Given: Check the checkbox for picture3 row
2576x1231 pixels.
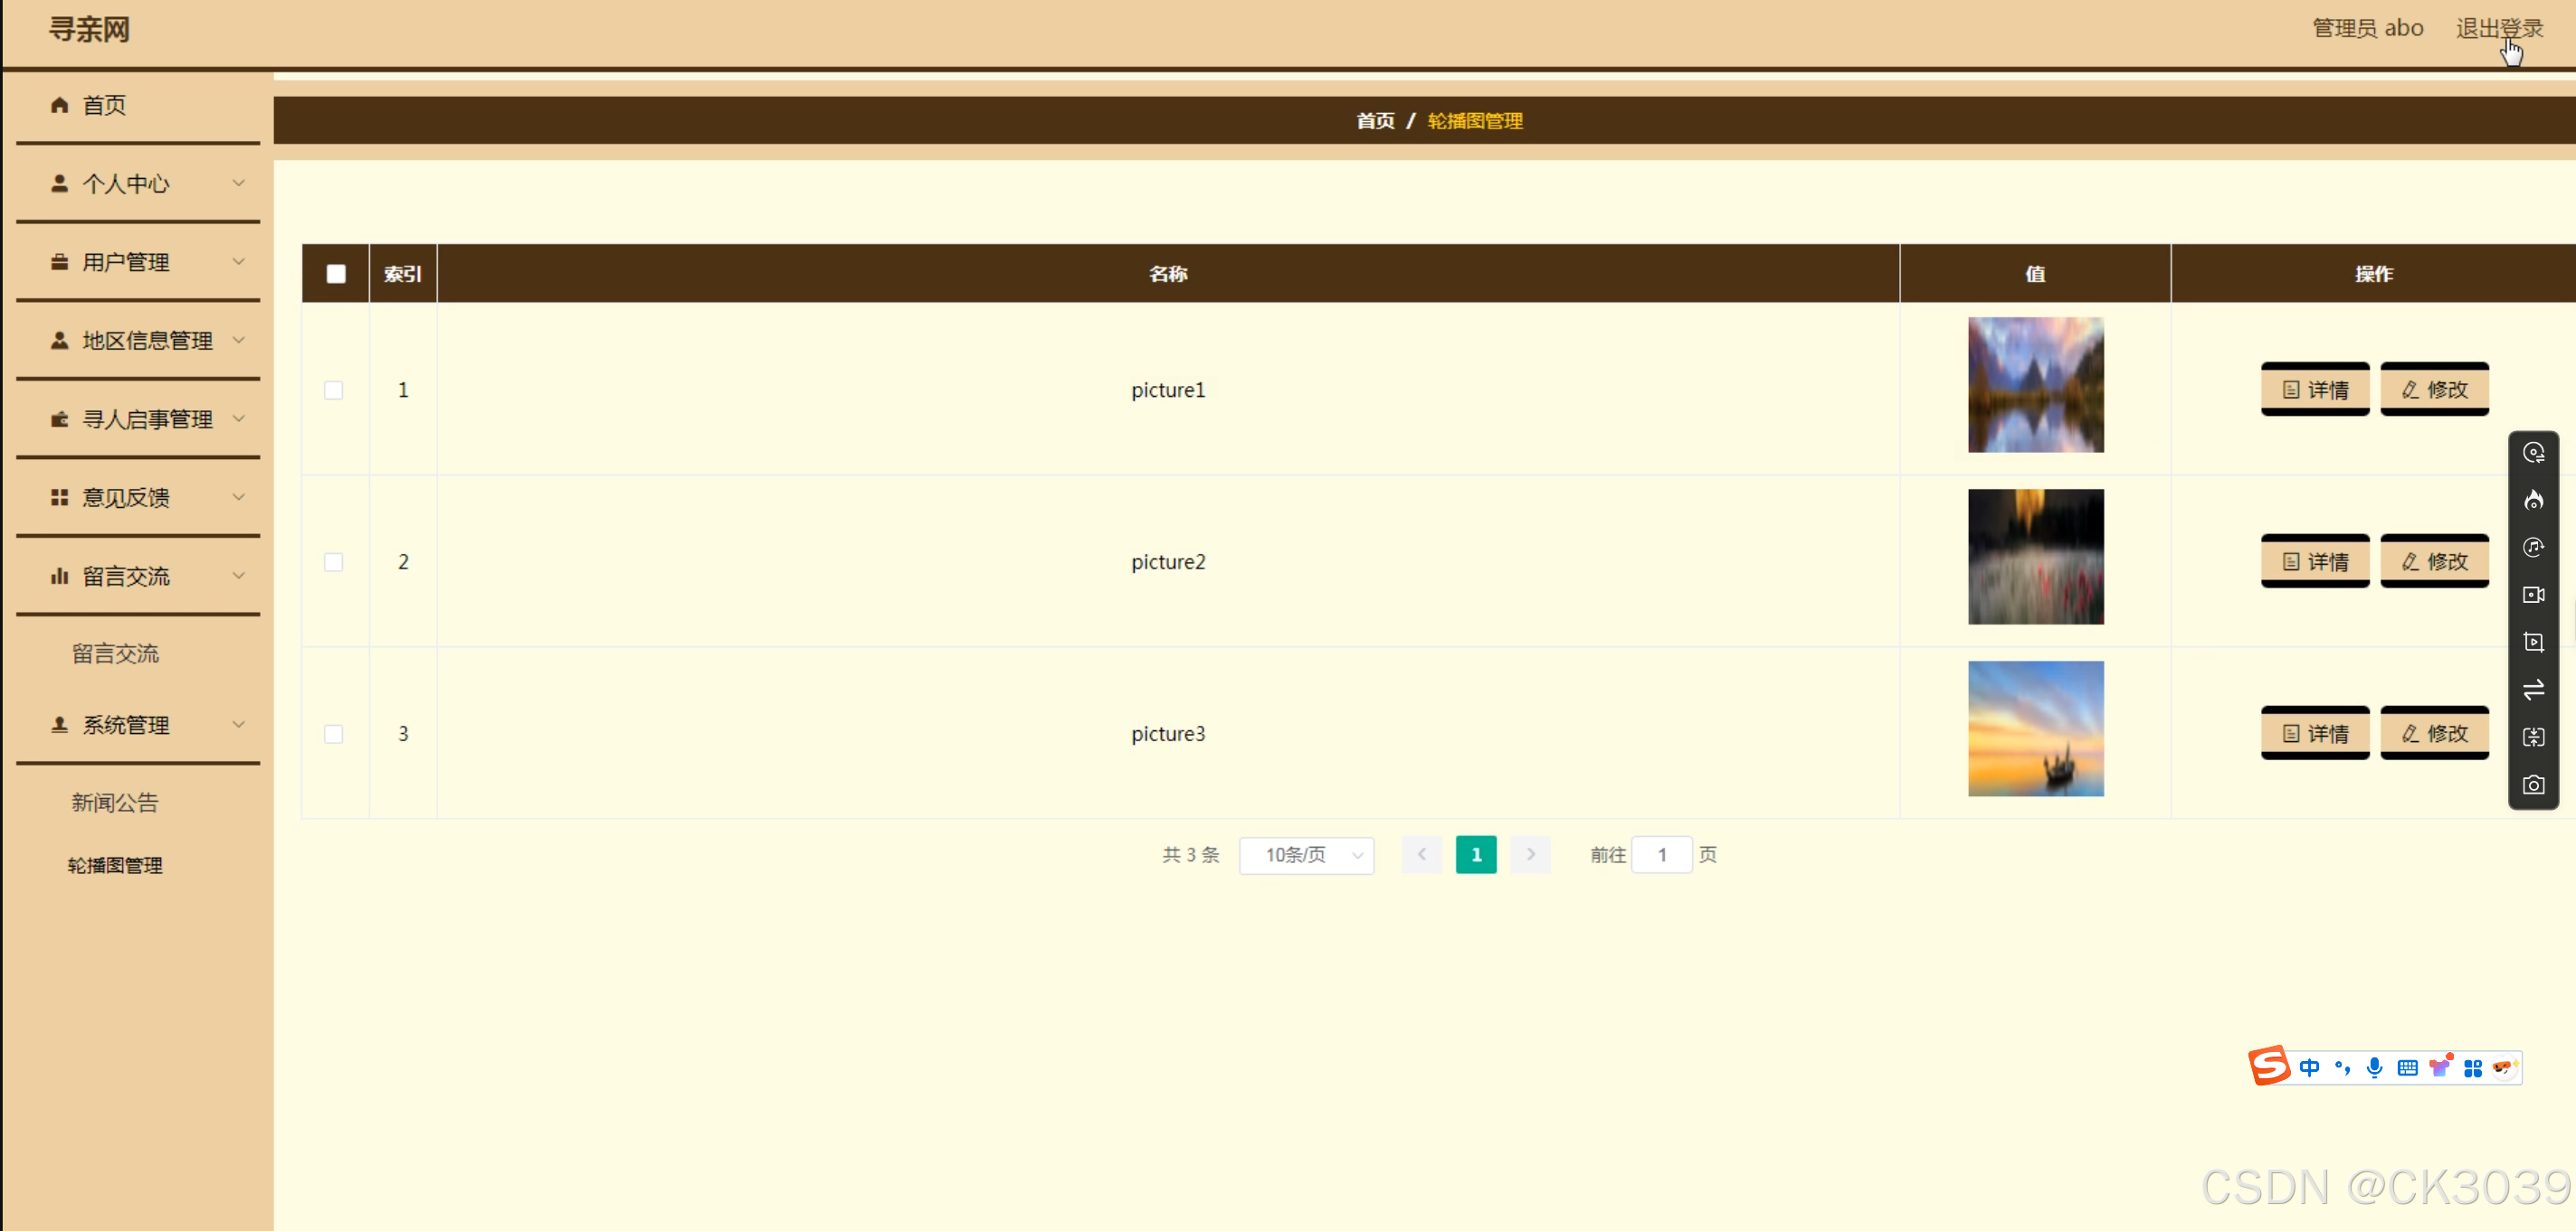Looking at the screenshot, I should [334, 735].
